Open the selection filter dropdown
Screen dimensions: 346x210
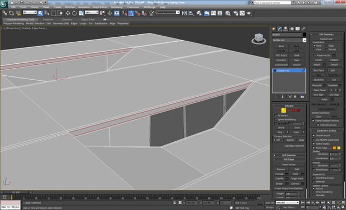coord(30,13)
